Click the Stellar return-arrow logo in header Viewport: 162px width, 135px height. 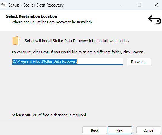point(155,20)
